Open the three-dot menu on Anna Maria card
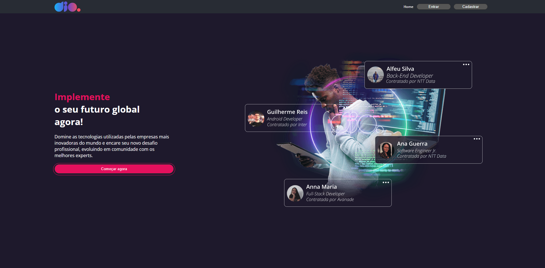This screenshot has height=268, width=545. click(385, 183)
